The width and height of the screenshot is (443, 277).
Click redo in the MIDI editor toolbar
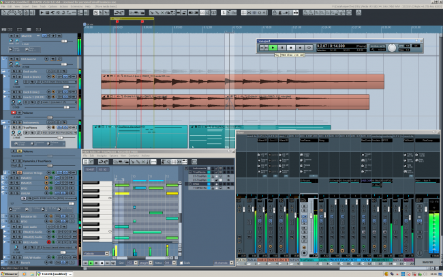(106, 162)
